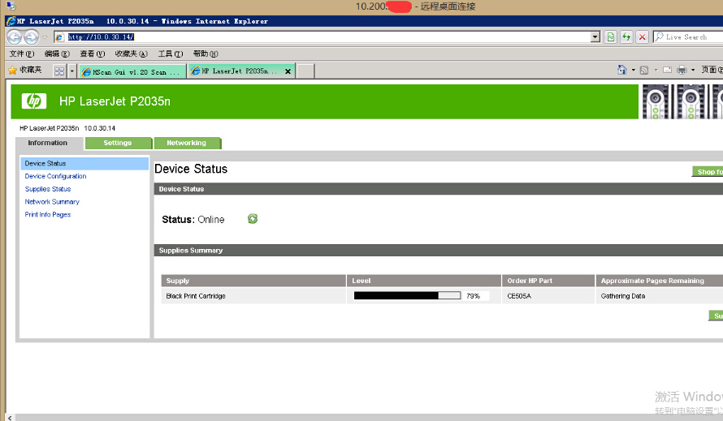Click the HP logo in header
Screen dimensions: 723x421
click(34, 101)
